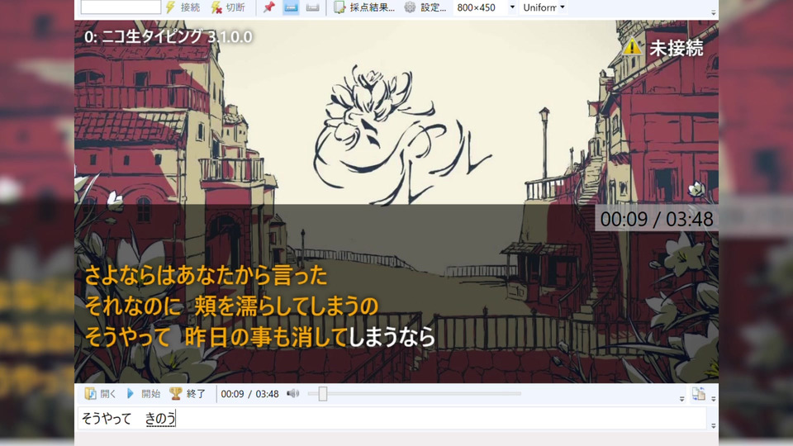Expand the top toolbar overflow arrow
793x446 pixels.
[x=713, y=12]
